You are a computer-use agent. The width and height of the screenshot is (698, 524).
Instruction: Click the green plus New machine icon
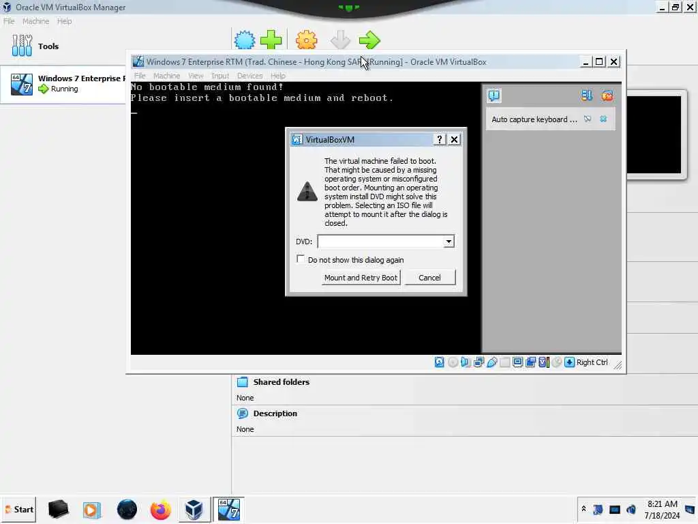click(271, 40)
